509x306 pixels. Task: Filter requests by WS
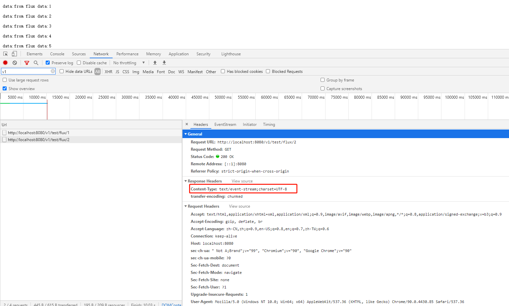(181, 72)
